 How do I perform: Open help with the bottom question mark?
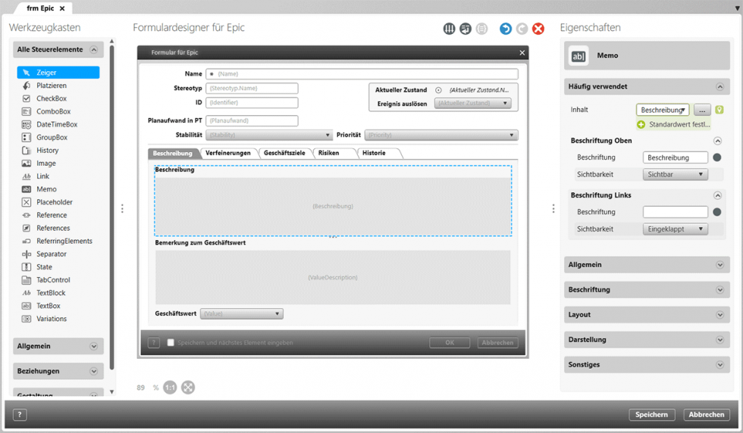click(x=20, y=415)
